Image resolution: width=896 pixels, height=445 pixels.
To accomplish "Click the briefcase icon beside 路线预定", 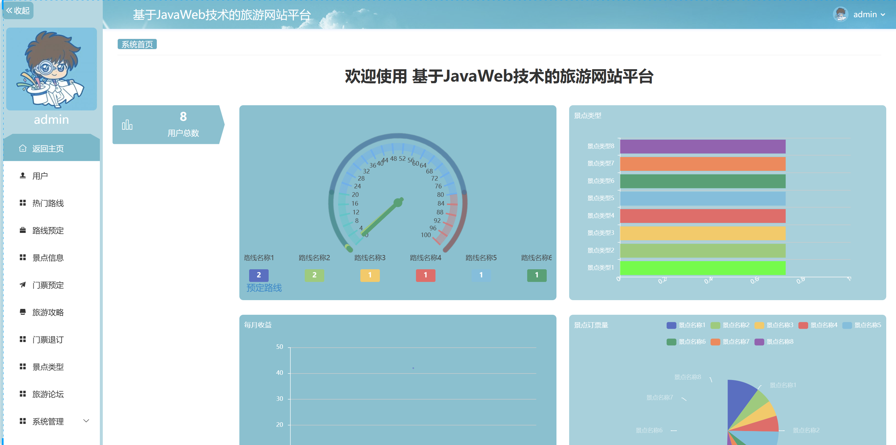I will pyautogui.click(x=23, y=230).
